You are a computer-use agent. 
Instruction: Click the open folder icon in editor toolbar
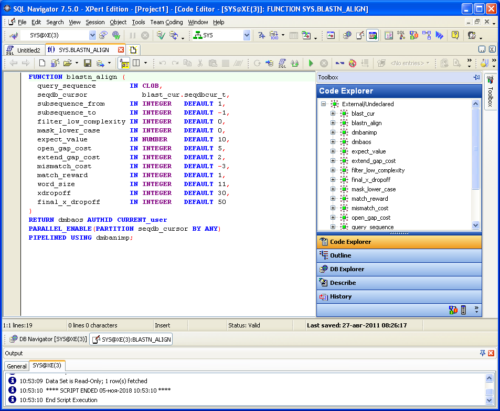tap(68, 63)
